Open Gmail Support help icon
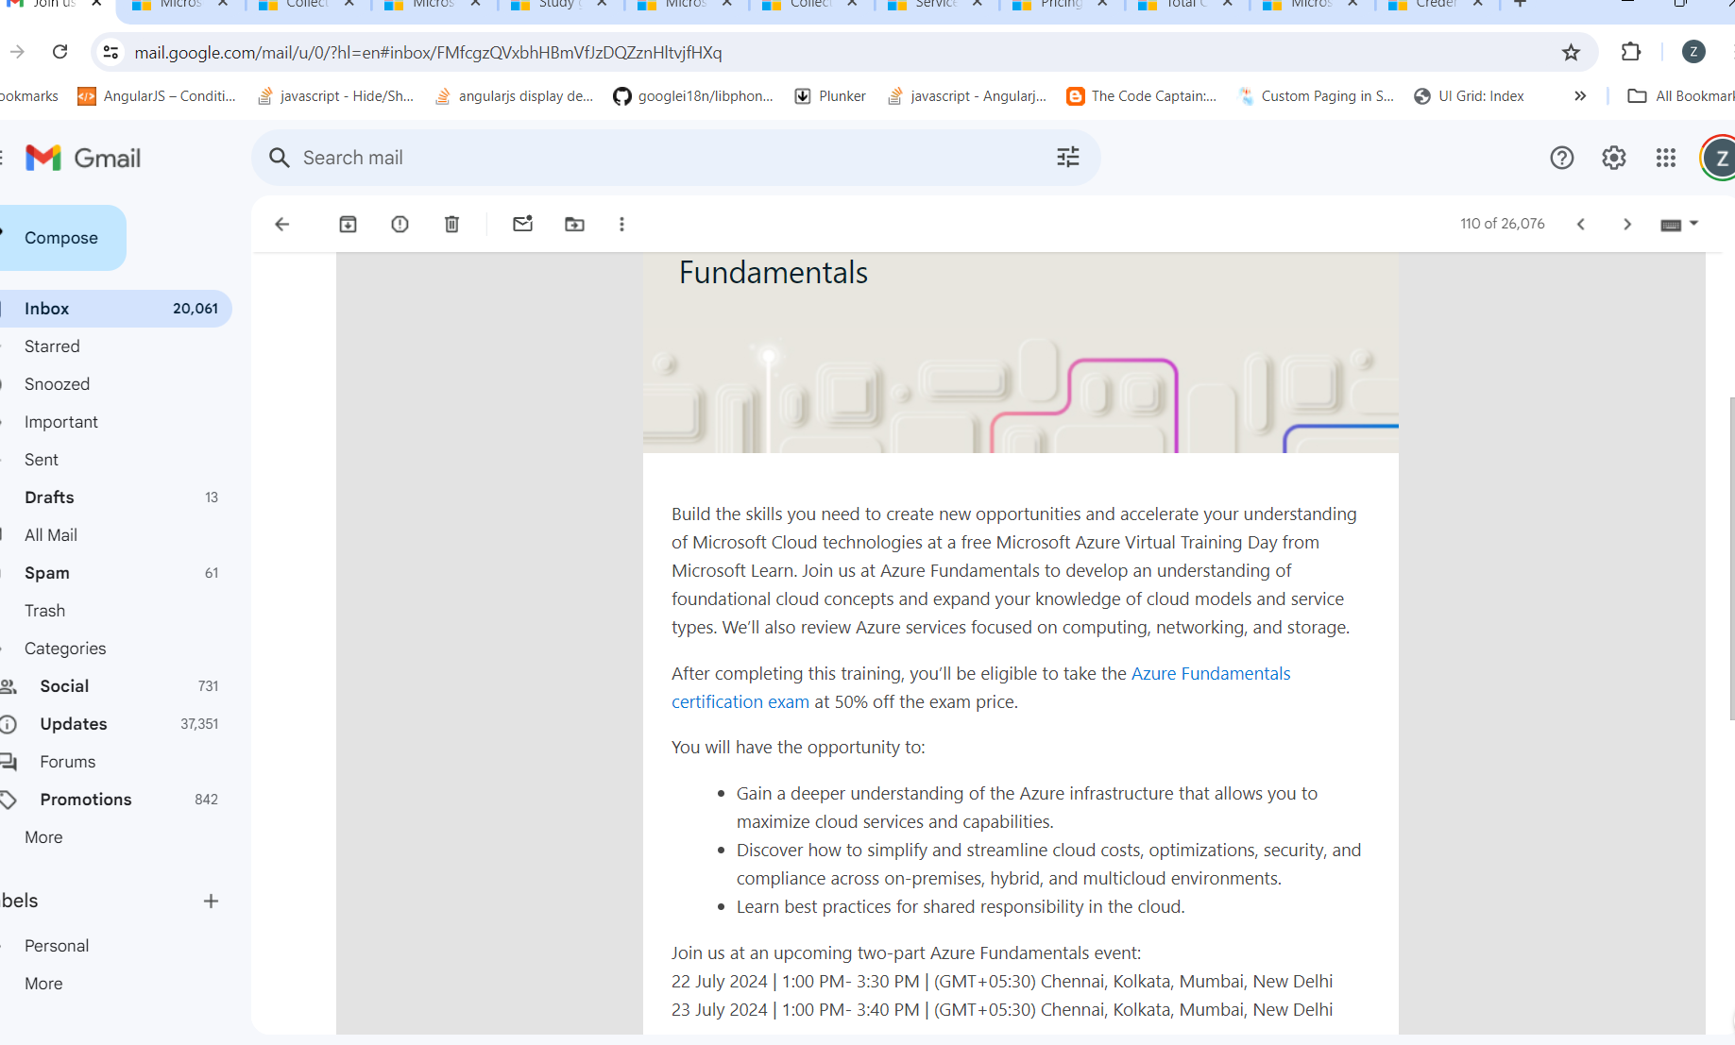1735x1045 pixels. 1562,158
